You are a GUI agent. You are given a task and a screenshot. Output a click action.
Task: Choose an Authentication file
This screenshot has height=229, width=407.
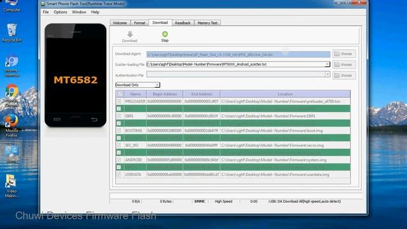click(x=344, y=76)
